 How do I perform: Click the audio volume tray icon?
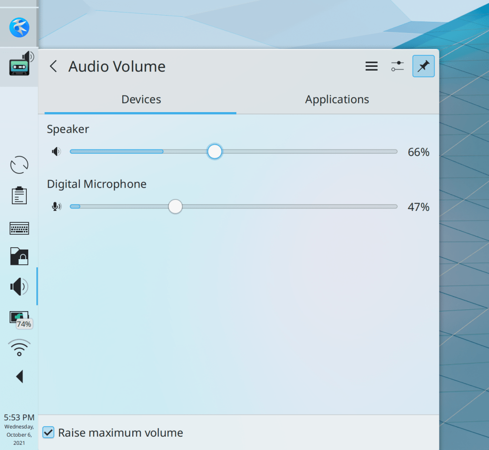coord(19,287)
